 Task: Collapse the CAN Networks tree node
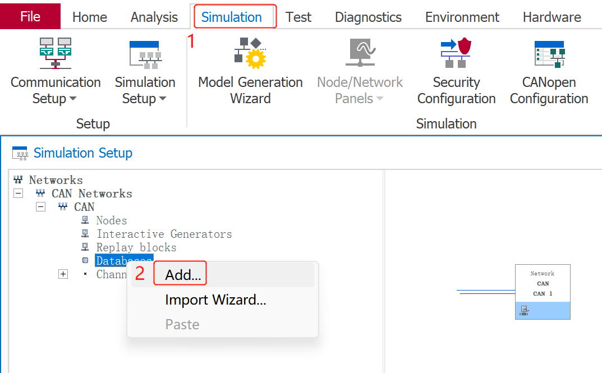pos(19,194)
